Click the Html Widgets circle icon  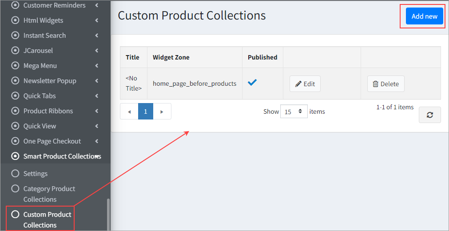point(16,20)
